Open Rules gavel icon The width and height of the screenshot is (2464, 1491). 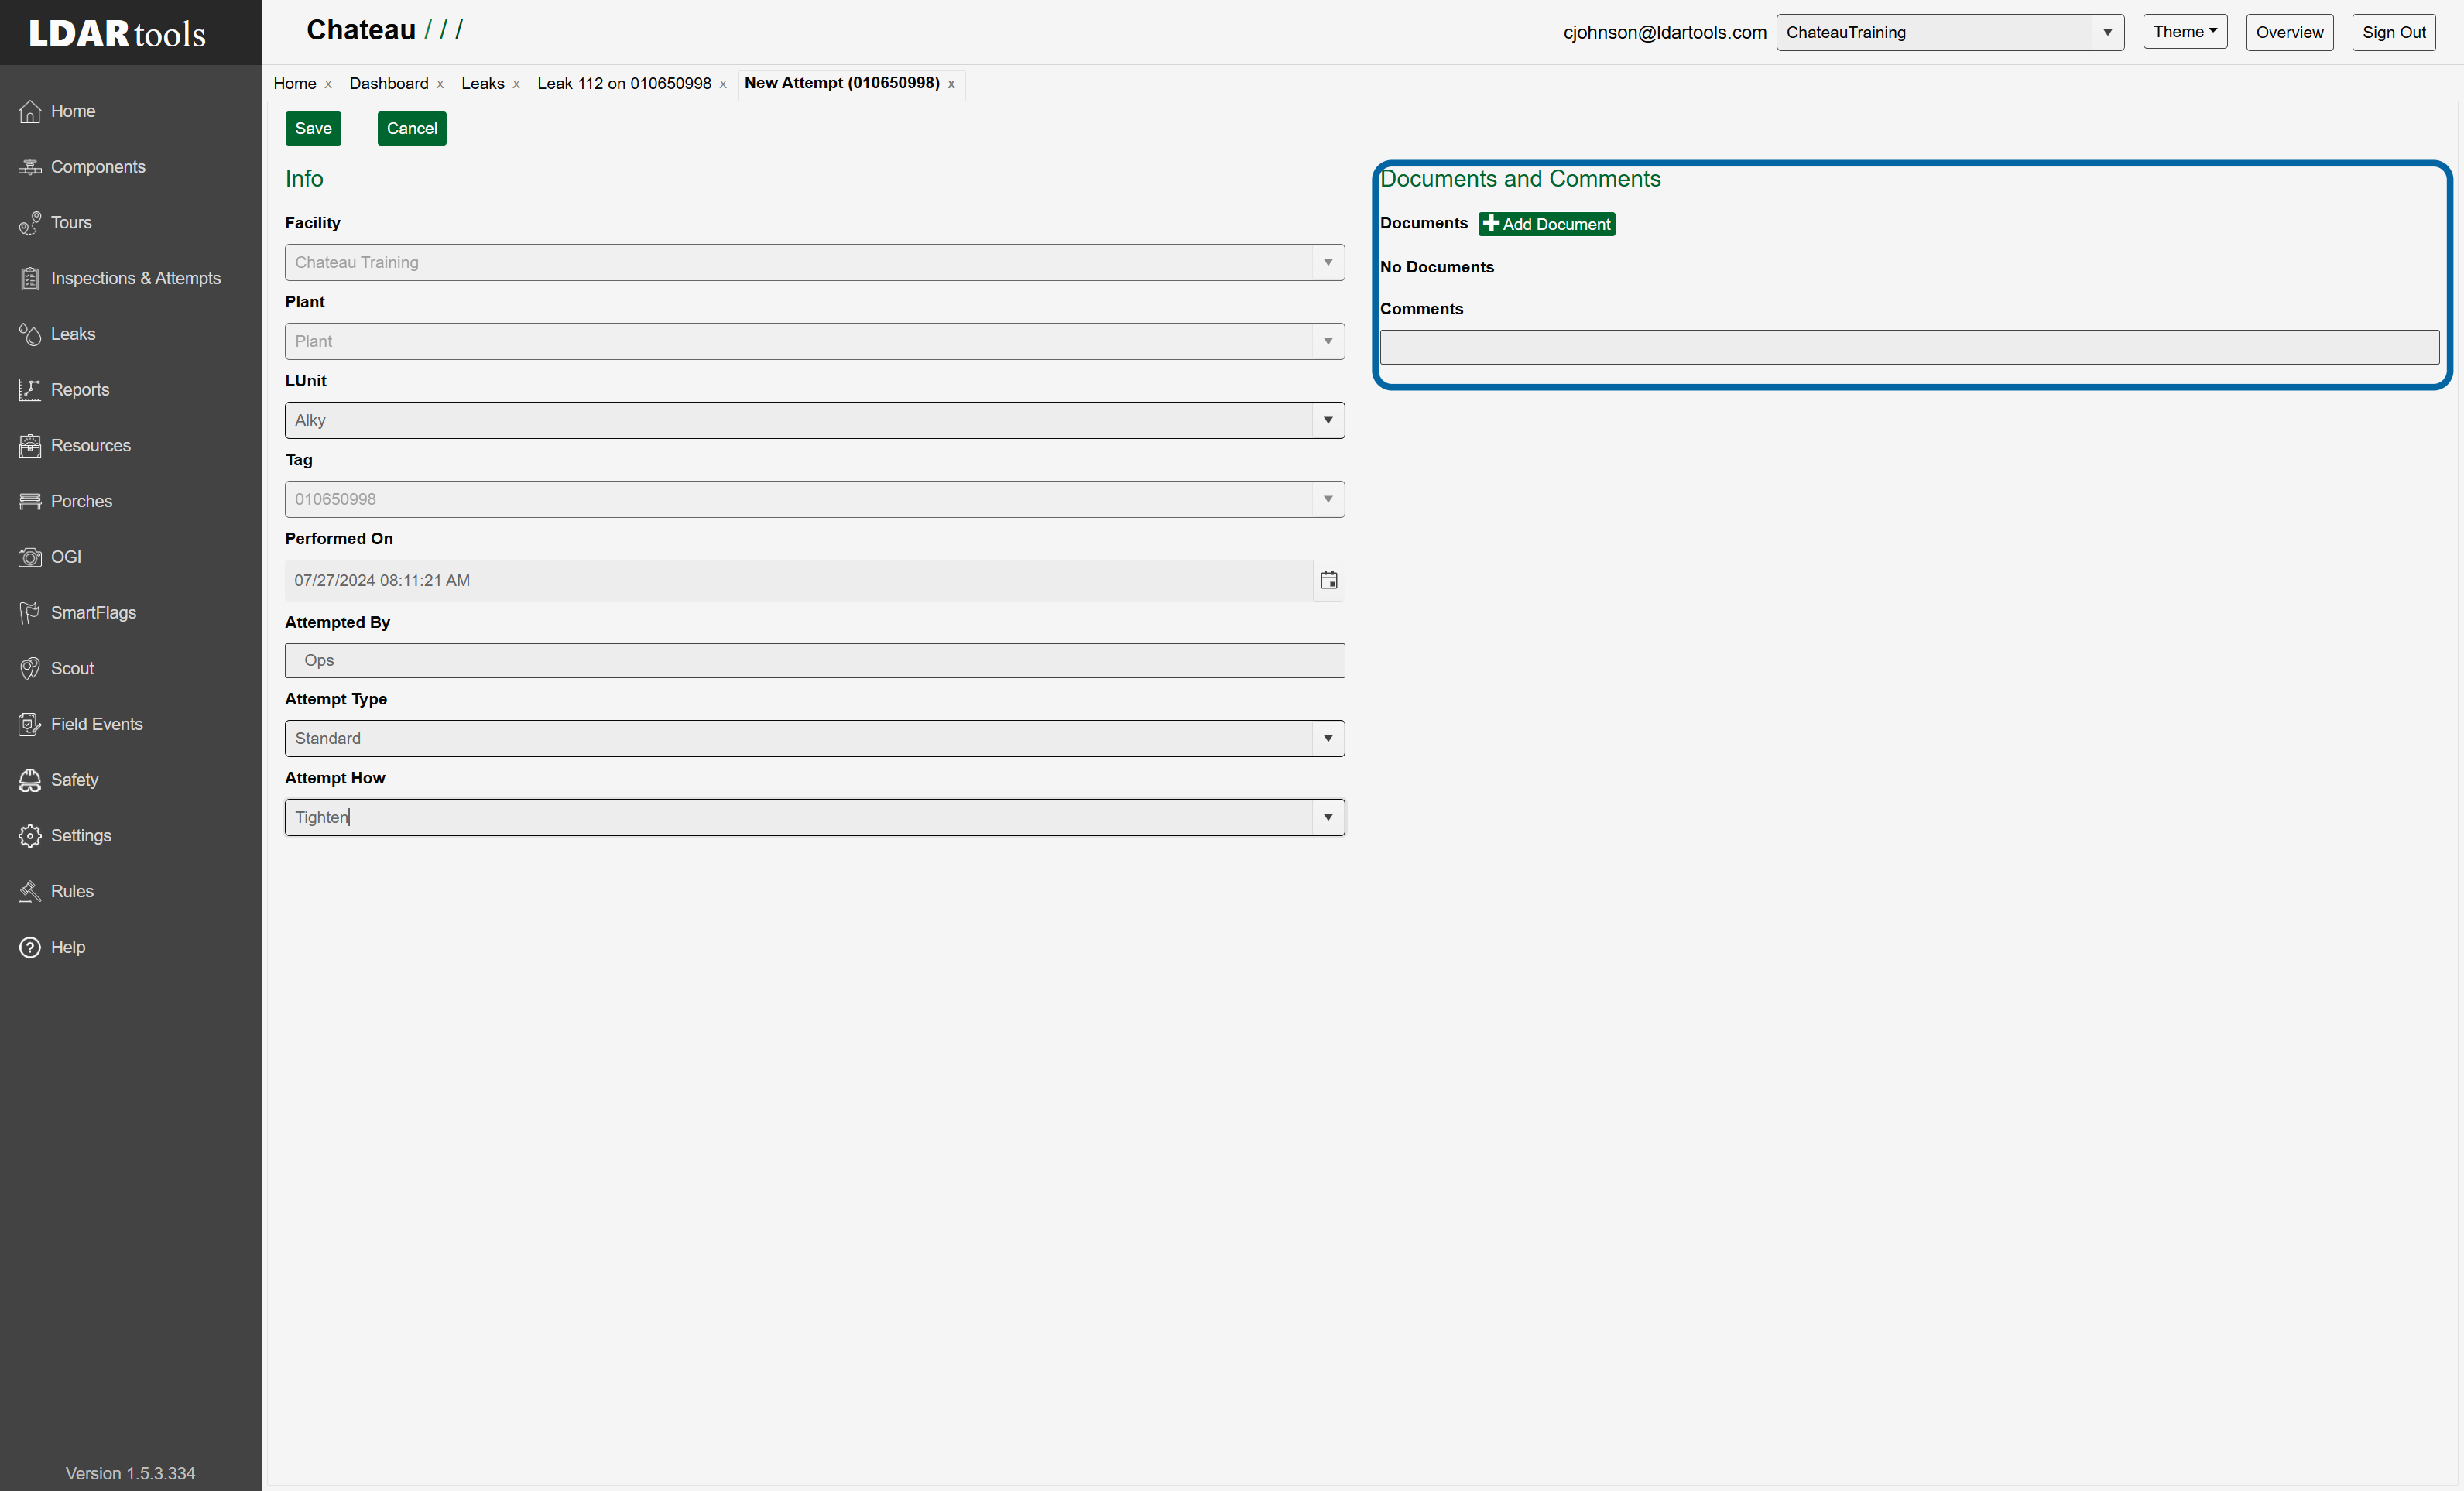(x=30, y=891)
